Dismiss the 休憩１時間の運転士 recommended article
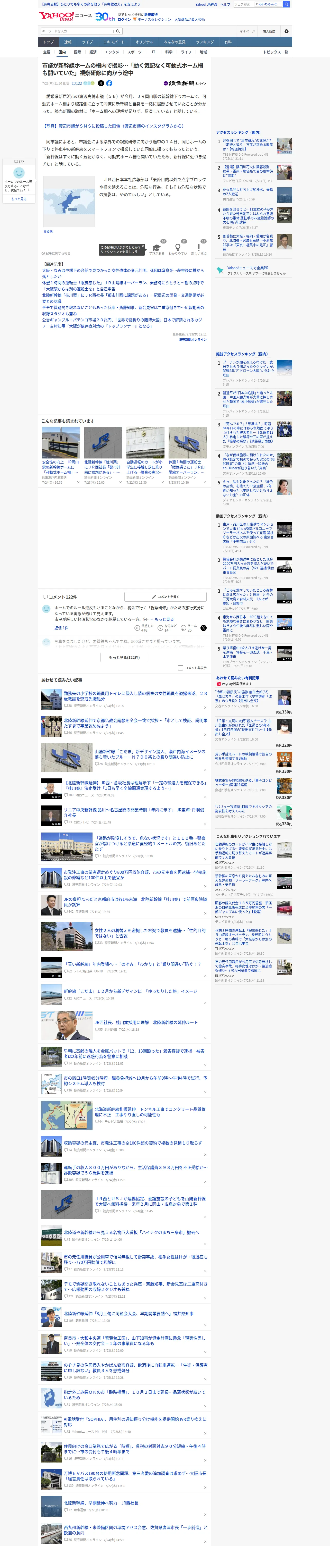This screenshot has width=330, height=1546. [x=204, y=483]
